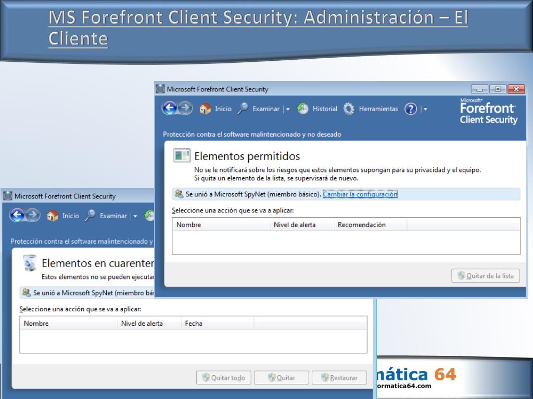533x399 pixels.
Task: Go forward in the cuarentena window
Action: [x=33, y=215]
